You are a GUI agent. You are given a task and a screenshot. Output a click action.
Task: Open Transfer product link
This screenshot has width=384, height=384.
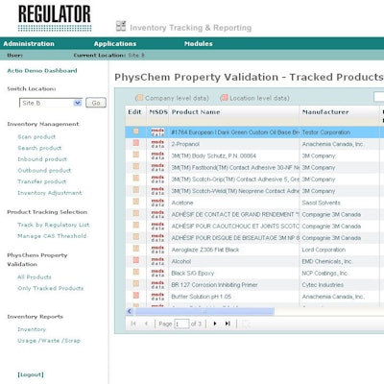point(42,181)
